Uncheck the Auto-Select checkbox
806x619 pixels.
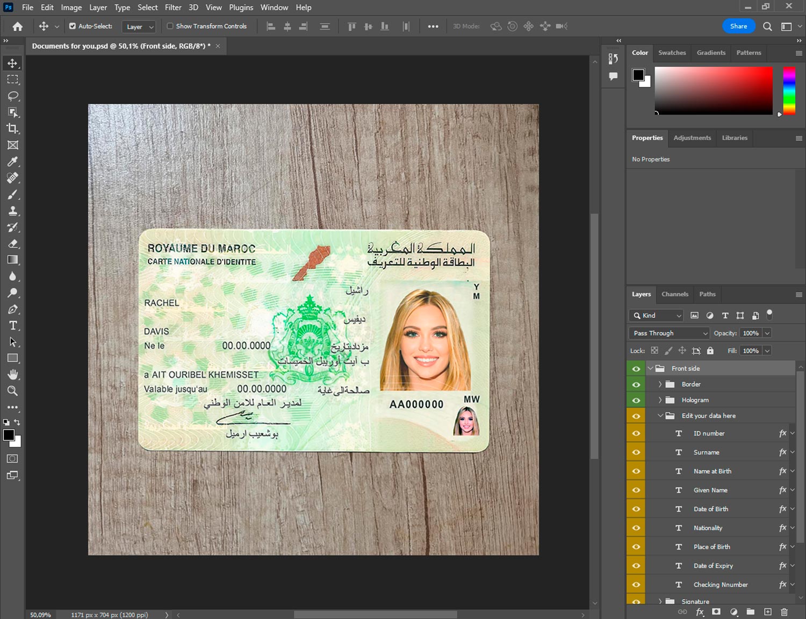click(x=73, y=26)
